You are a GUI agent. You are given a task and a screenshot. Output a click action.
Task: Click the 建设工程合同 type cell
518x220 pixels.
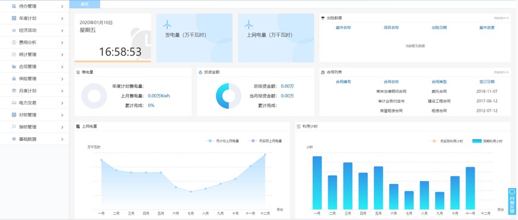coord(439,101)
